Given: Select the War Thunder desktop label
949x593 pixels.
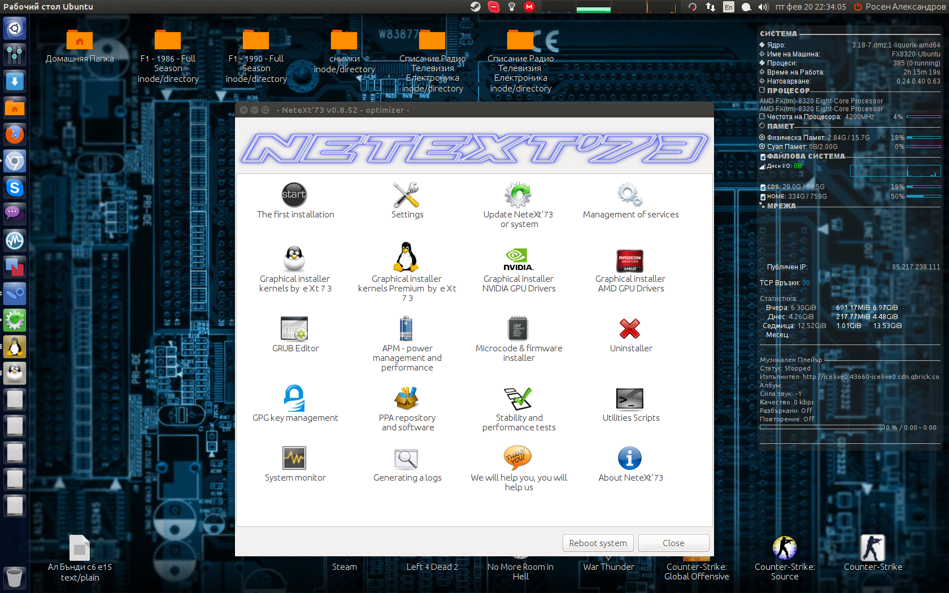Looking at the screenshot, I should pyautogui.click(x=608, y=566).
